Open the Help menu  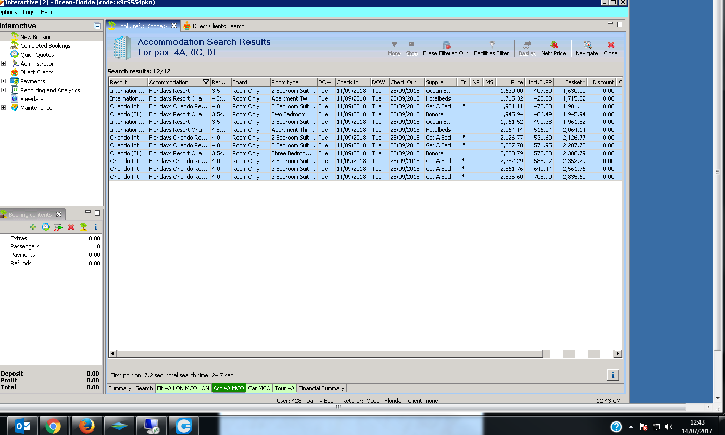[46, 12]
